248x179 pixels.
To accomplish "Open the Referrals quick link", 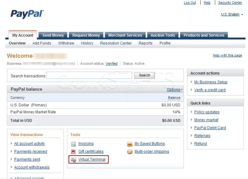I will [202, 136].
